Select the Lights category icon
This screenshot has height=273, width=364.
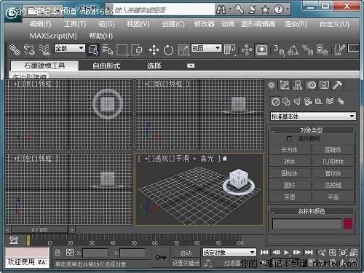[x=297, y=101]
